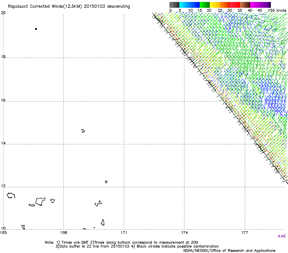Click the longitude label 171
Viewport: 288px width, 253px height.
pyautogui.click(x=124, y=233)
